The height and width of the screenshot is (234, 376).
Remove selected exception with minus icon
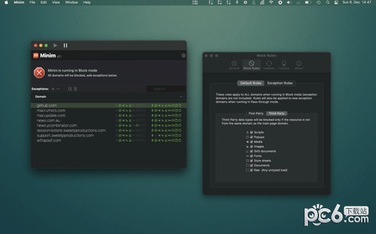coord(58,89)
